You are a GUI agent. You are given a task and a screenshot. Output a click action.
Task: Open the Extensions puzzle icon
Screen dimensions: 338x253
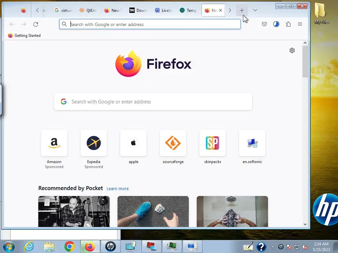pyautogui.click(x=288, y=24)
